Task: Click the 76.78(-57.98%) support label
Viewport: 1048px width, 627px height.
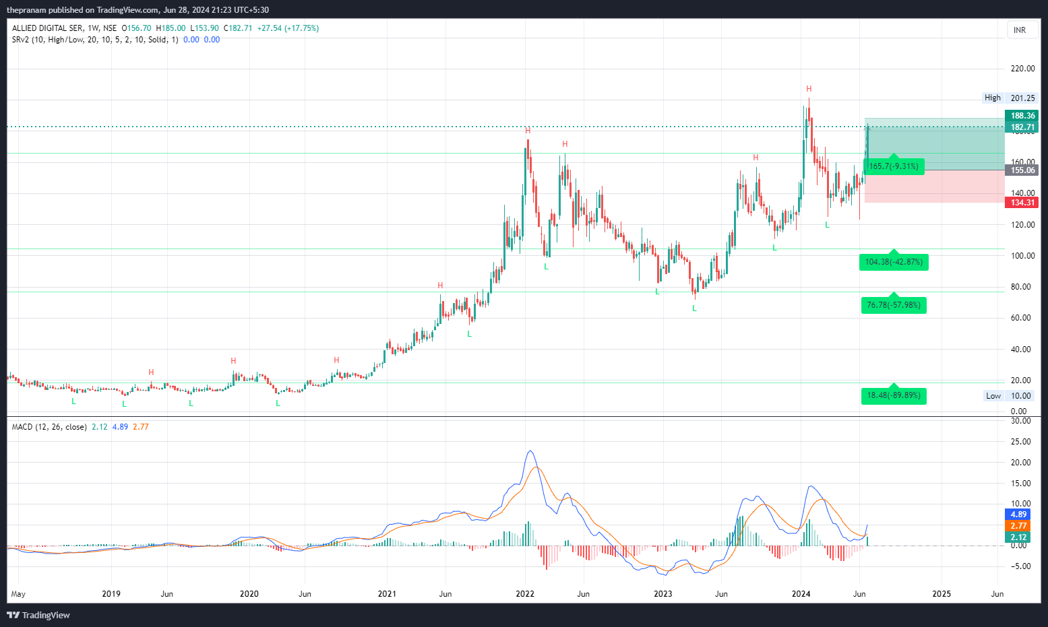Action: [894, 305]
